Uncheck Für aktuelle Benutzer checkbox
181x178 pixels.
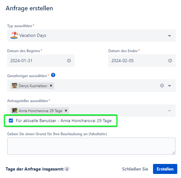click(11, 121)
